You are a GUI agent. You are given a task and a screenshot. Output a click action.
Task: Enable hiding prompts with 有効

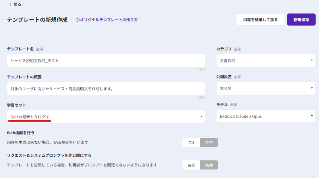(191, 165)
